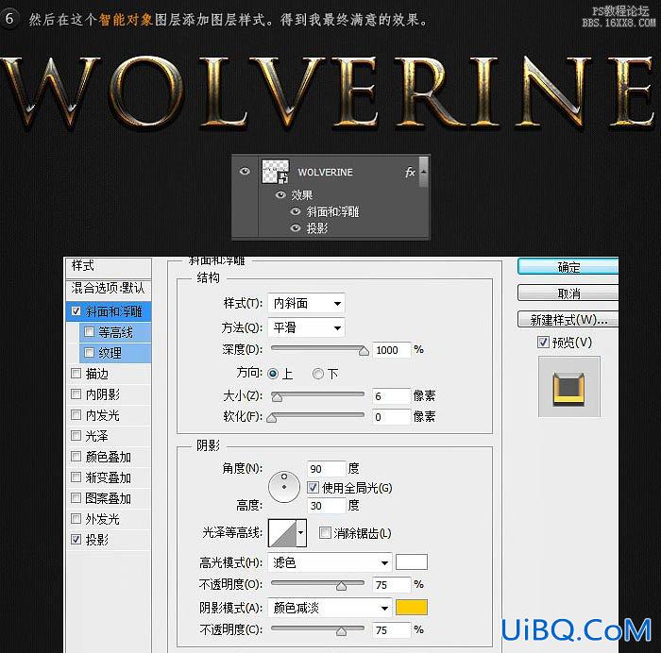Click the shadow 不透明度(C) slider handle
Screen dimensions: 661x653
coord(342,631)
